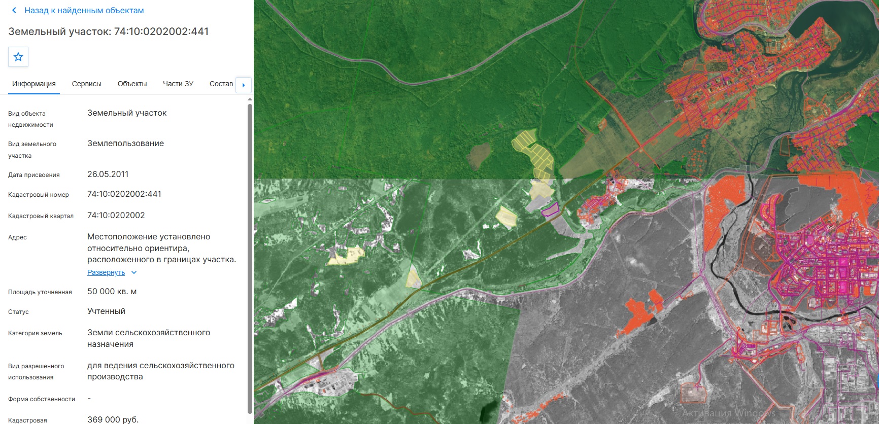
Task: Select the yellow pentagon-shaped parcel on map
Action: [x=506, y=217]
